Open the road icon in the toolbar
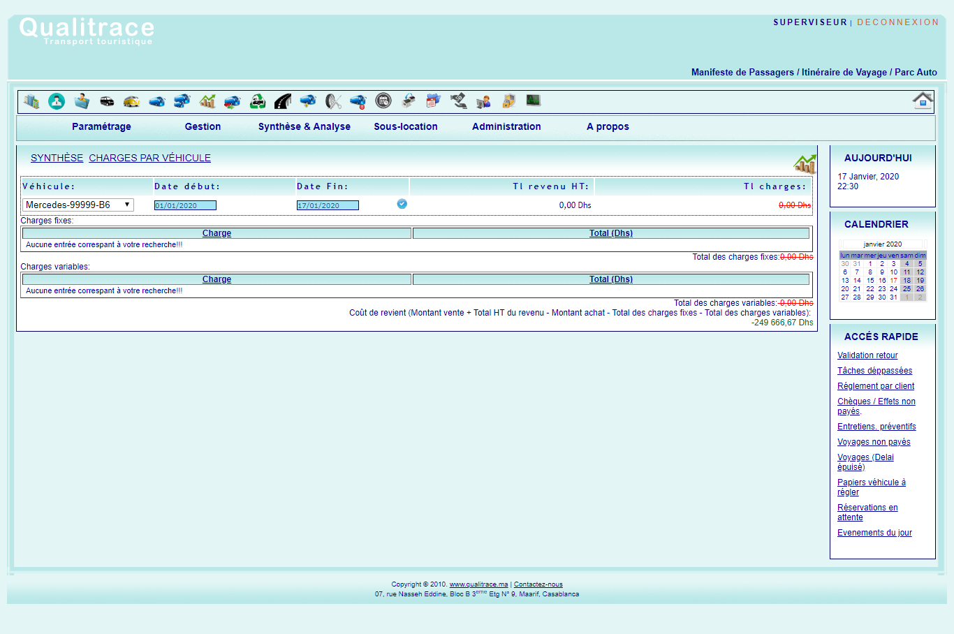This screenshot has height=634, width=954. [x=283, y=101]
